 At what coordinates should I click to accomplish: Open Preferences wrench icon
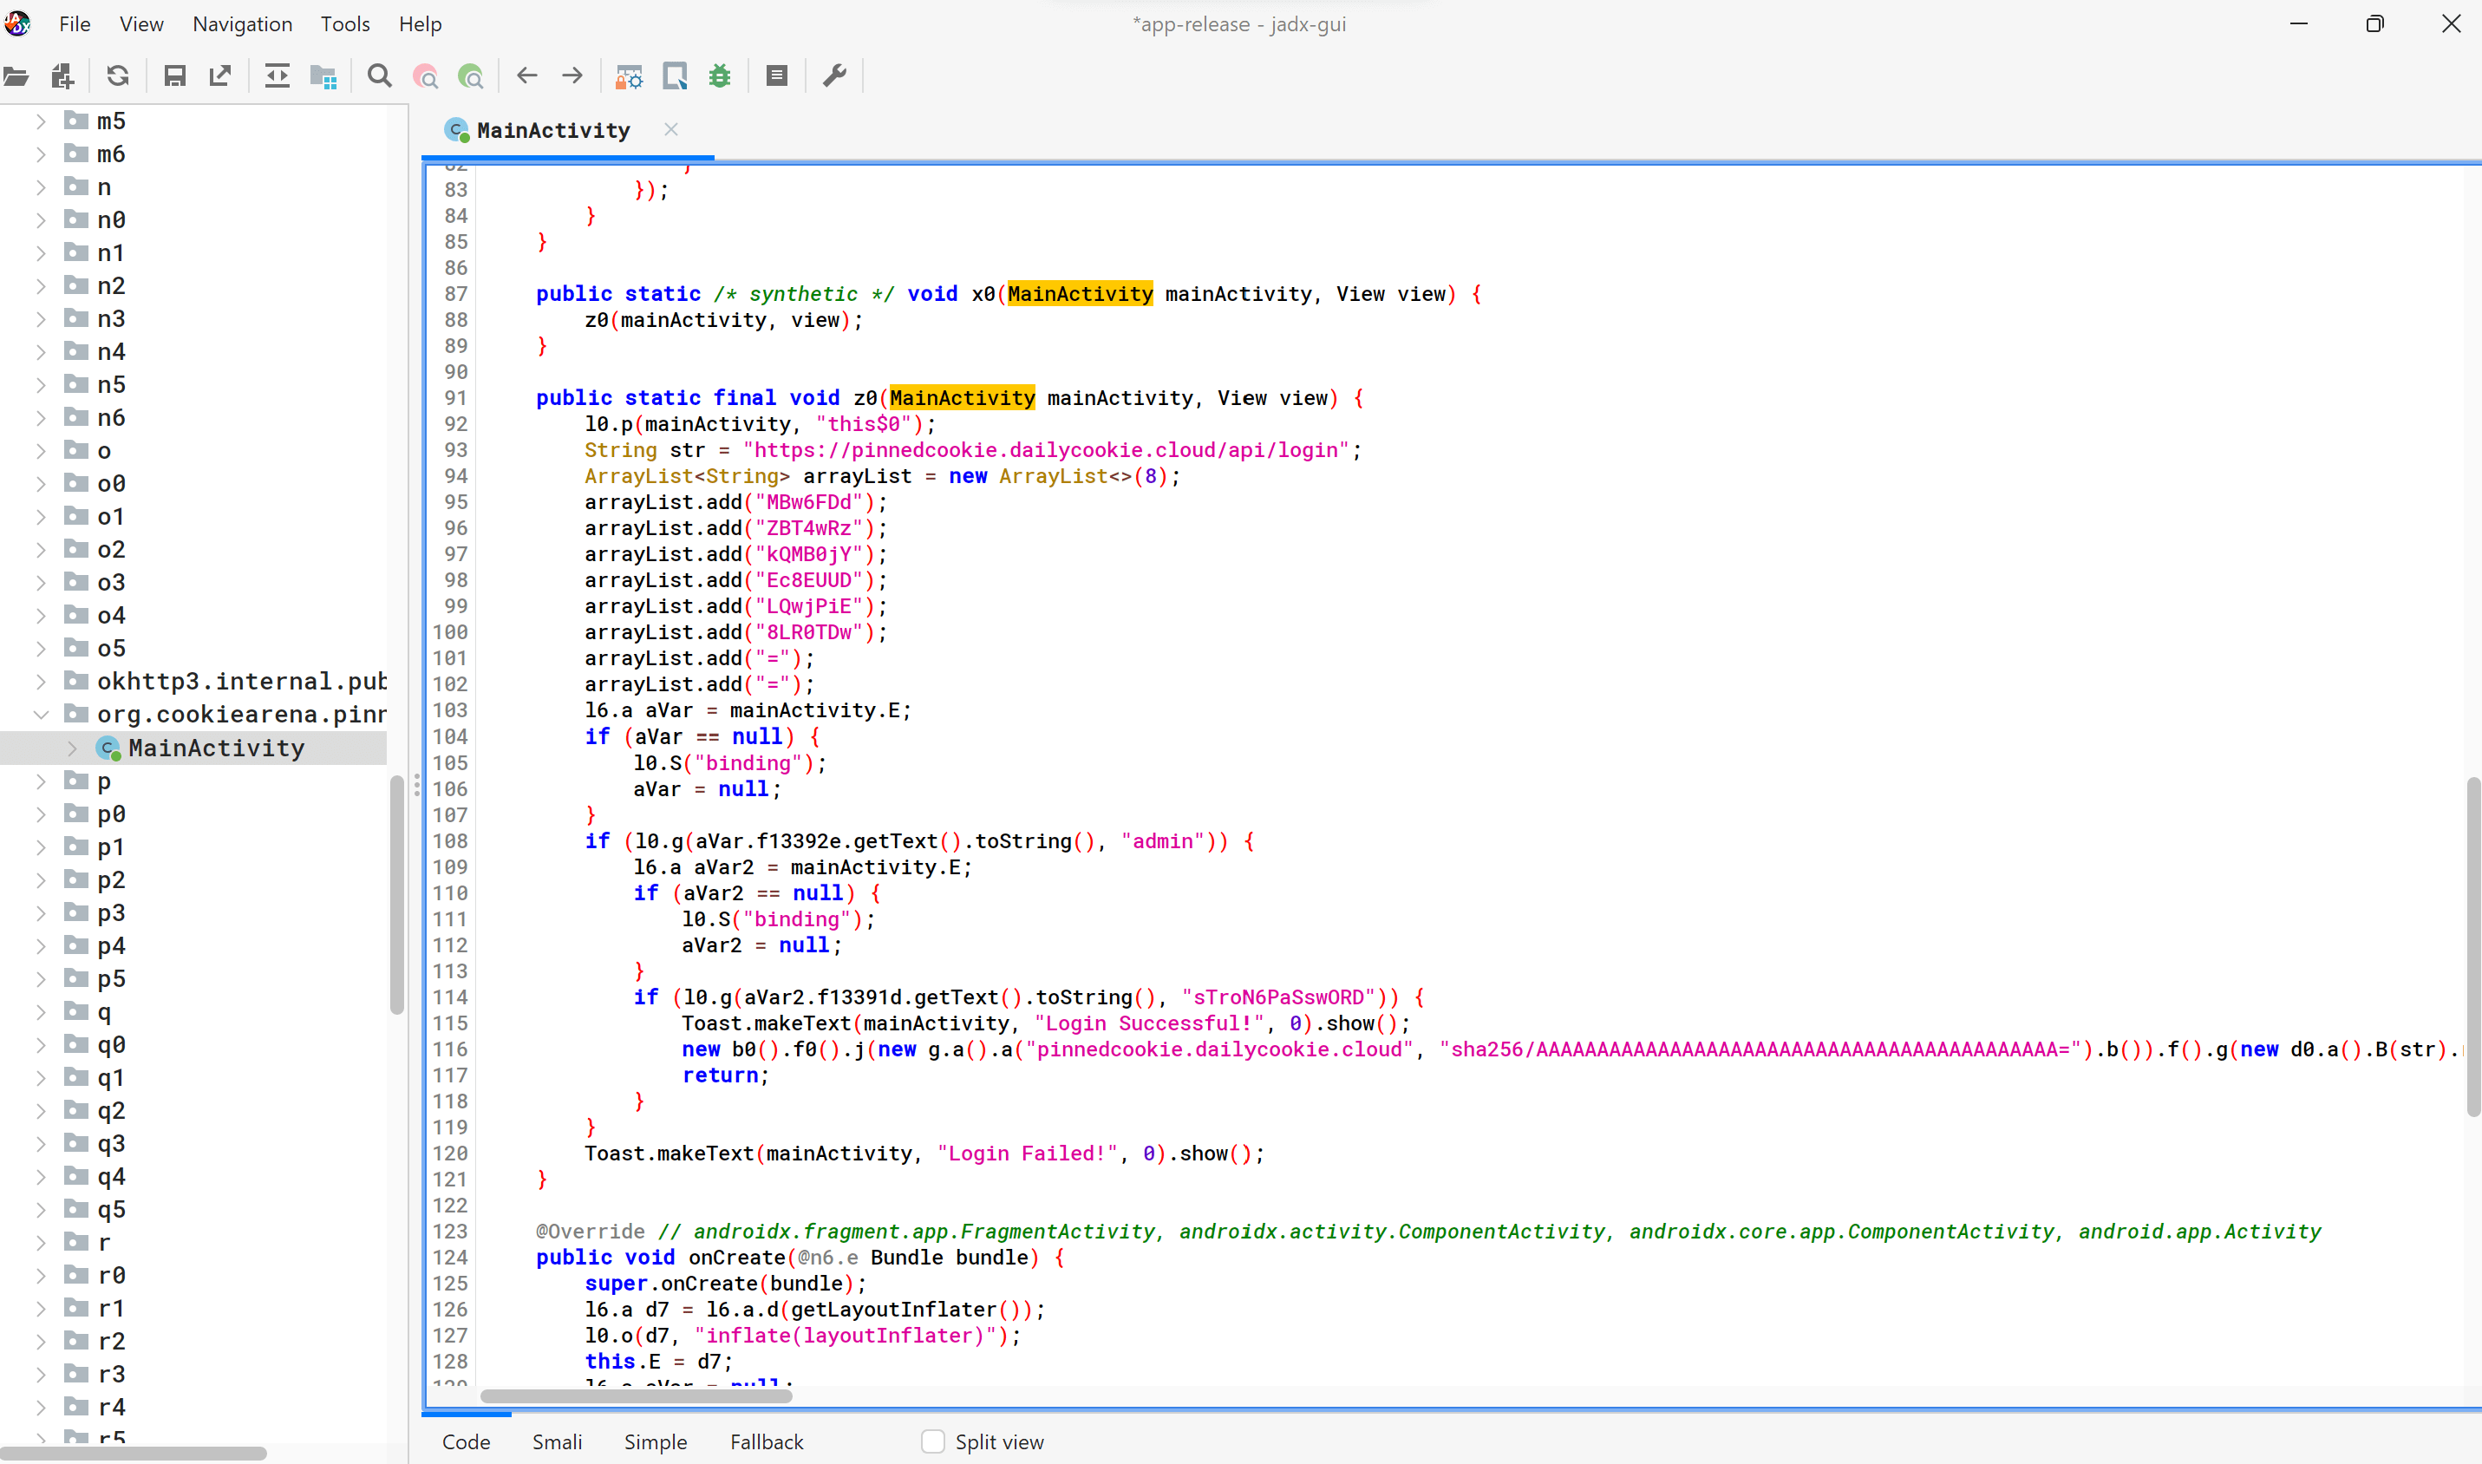tap(834, 76)
